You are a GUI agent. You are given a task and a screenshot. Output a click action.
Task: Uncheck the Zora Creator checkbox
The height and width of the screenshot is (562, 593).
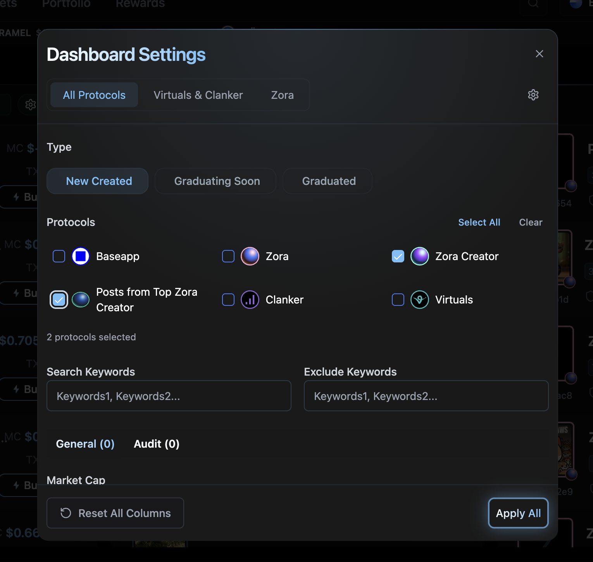pos(398,256)
